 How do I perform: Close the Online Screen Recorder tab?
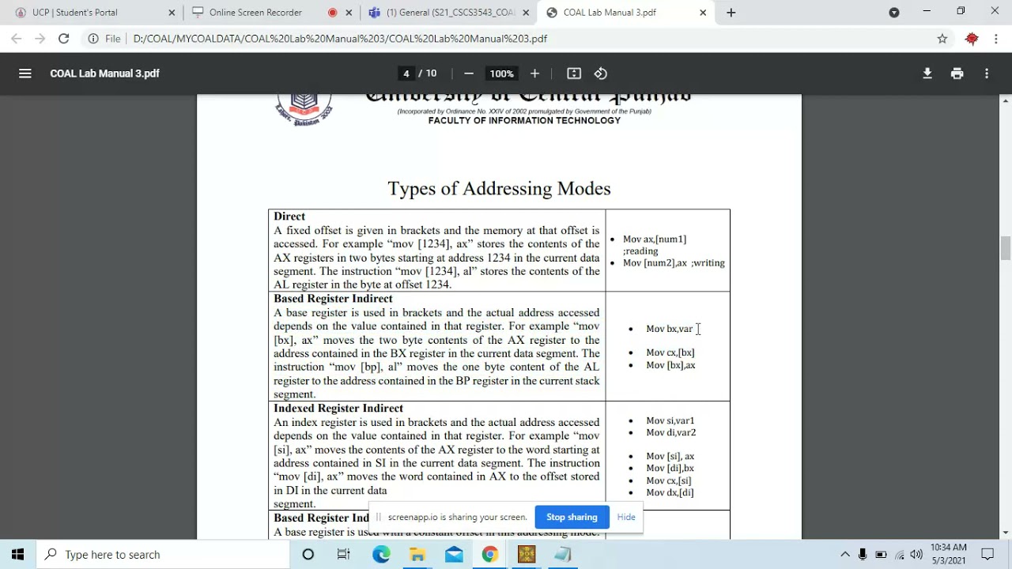click(x=349, y=13)
